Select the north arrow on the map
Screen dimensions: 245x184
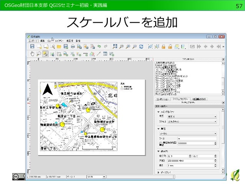[x=47, y=90]
